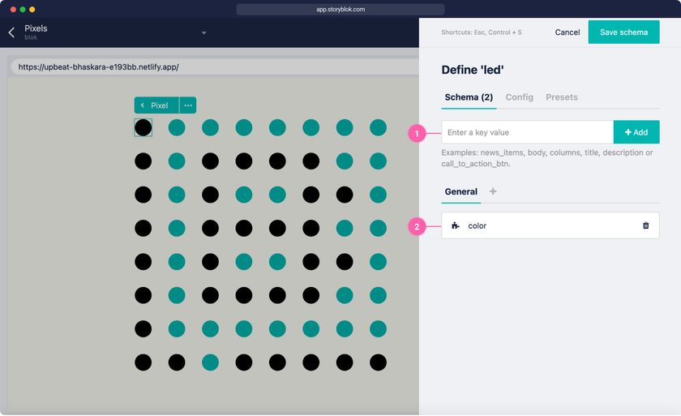Click the pink marker numbered 2
Screen dimensions: 681x416
tap(417, 226)
